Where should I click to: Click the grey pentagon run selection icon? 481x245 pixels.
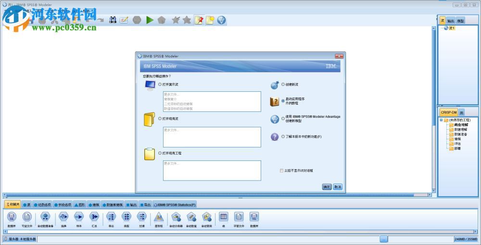(161, 20)
